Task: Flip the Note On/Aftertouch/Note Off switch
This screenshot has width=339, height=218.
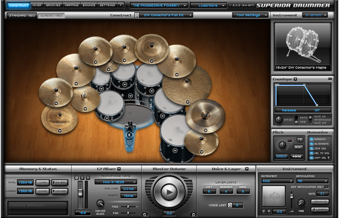Action: pos(310,120)
